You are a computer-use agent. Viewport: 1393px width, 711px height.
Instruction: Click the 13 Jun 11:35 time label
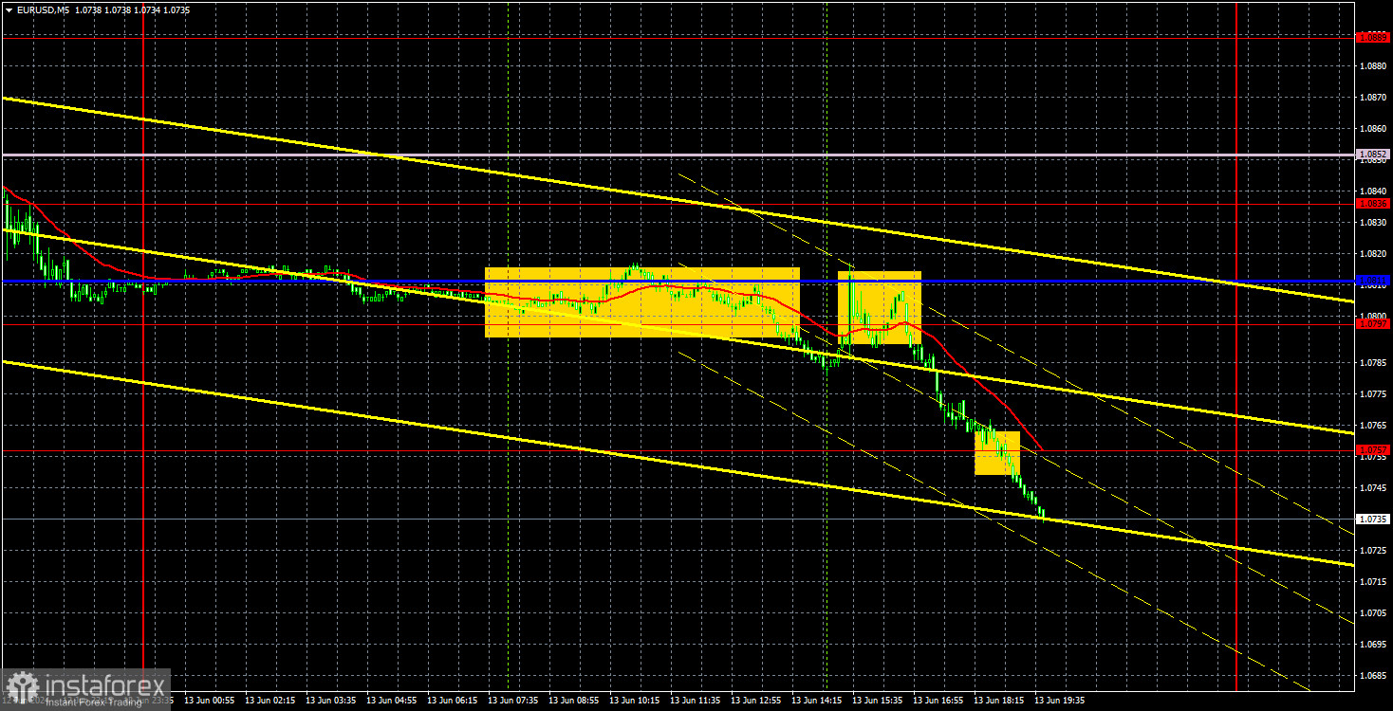point(695,701)
